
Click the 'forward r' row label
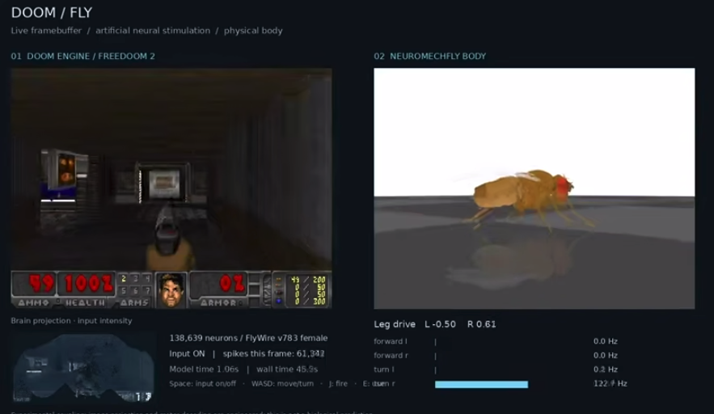(x=391, y=355)
